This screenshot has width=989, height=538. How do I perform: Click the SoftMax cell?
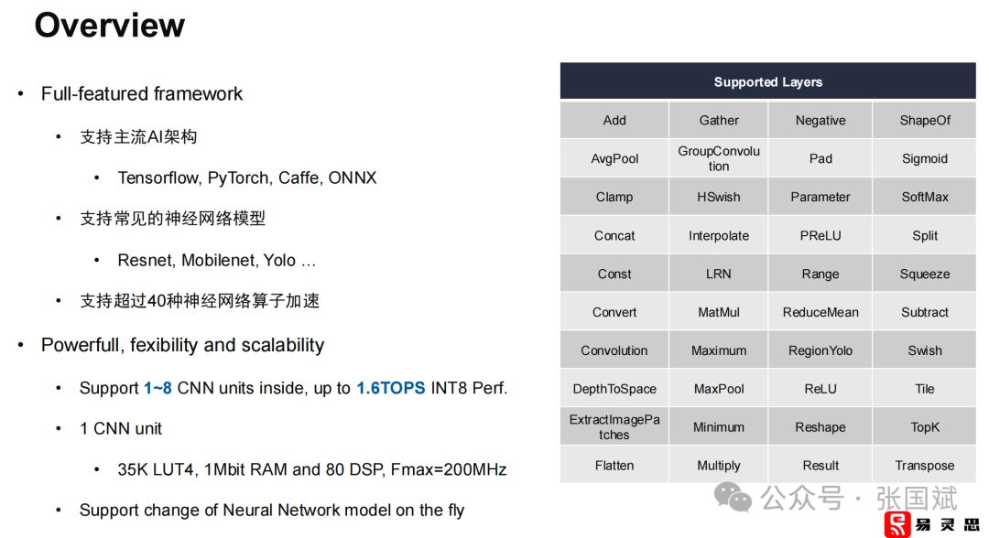coord(924,196)
